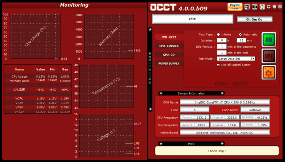285x162 pixels.
Task: Click the Name column header
Action: pos(19,70)
